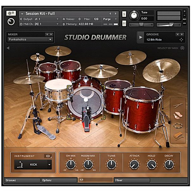Click the Instrument panel view toggle icon
The height and width of the screenshot is (191, 191).
pyautogui.click(x=48, y=156)
